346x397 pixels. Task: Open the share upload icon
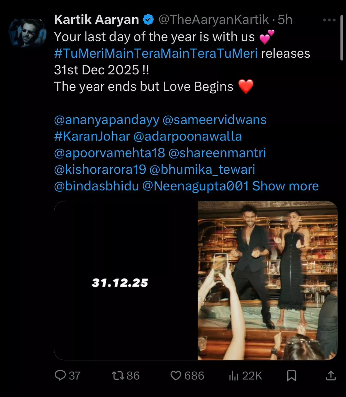[x=331, y=376]
